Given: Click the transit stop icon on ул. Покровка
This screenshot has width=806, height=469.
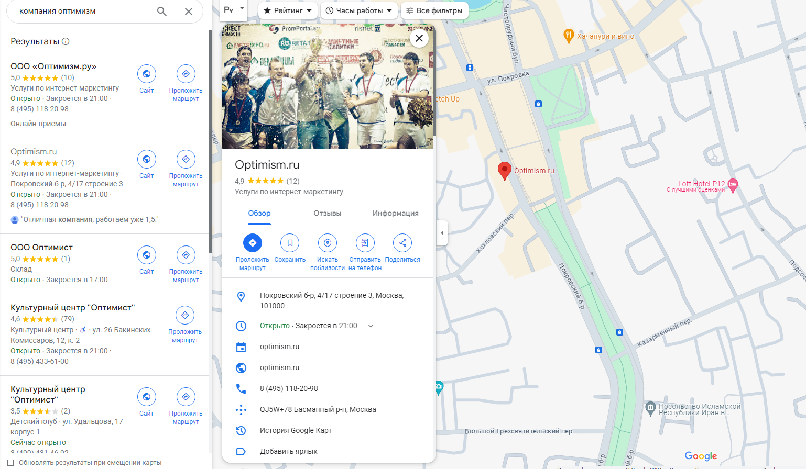Looking at the screenshot, I should 470,68.
